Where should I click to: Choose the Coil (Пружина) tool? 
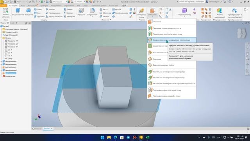coord(39,16)
